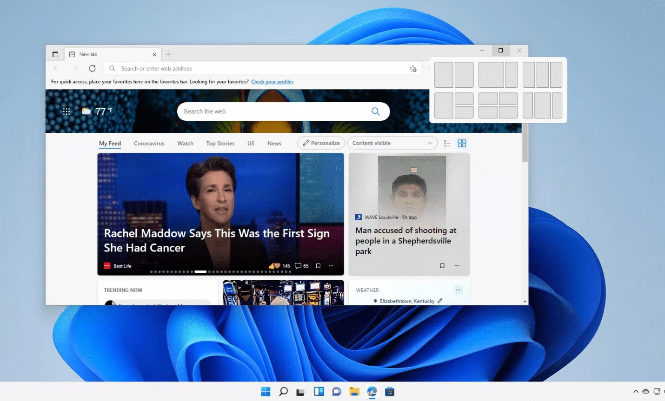Open the Weather card options menu
This screenshot has height=401, width=665.
pyautogui.click(x=458, y=290)
